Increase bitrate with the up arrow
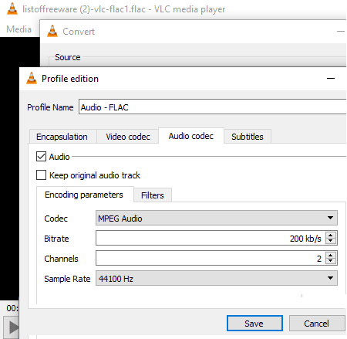The image size is (347, 339). pos(331,235)
